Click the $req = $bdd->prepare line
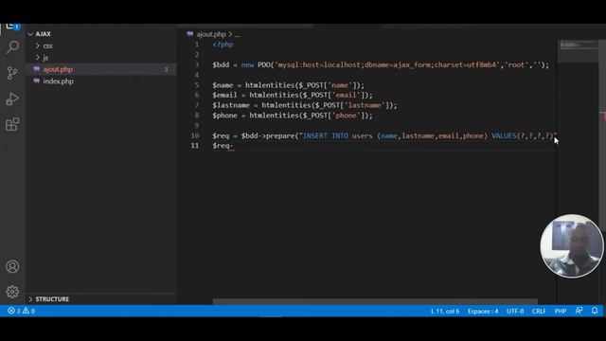Viewport: 606px width, 341px height. [384, 135]
